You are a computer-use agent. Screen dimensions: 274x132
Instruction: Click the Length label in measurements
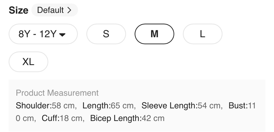(x=96, y=106)
